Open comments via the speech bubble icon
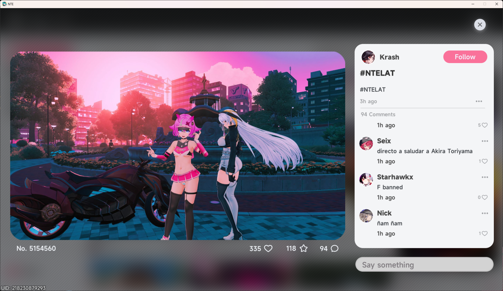 pyautogui.click(x=335, y=248)
